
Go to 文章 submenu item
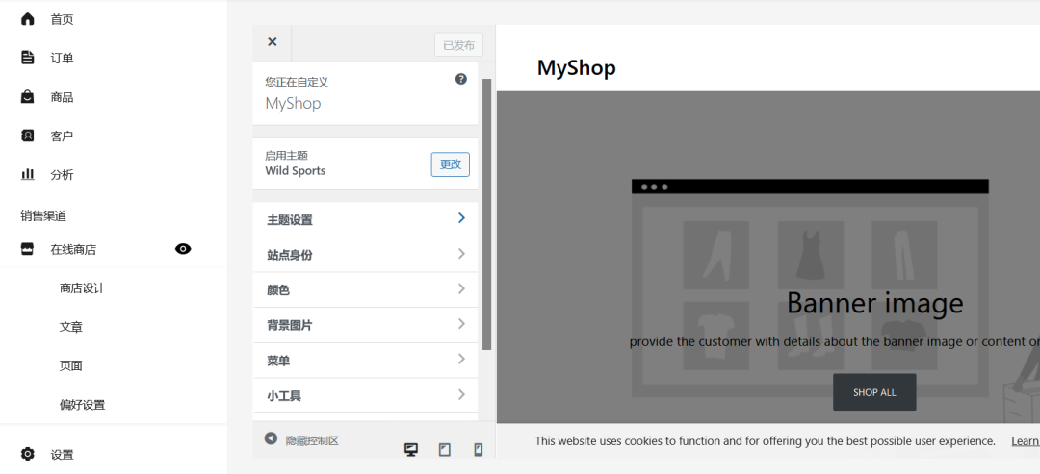pos(71,327)
